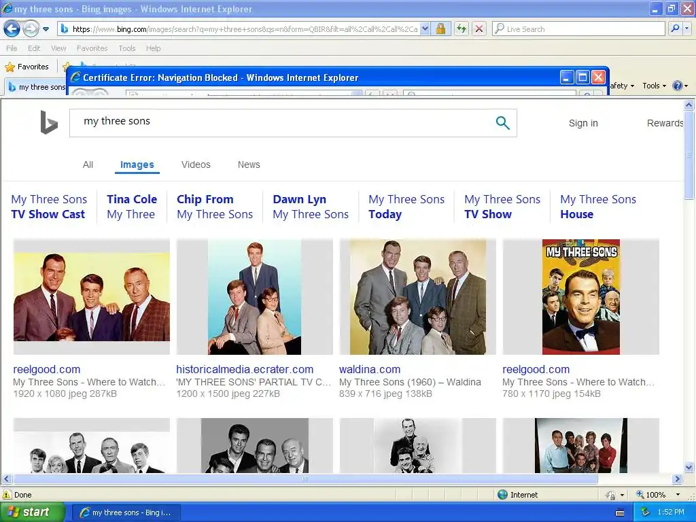Image resolution: width=696 pixels, height=522 pixels.
Task: Click the system tray security icon
Action: point(646,512)
